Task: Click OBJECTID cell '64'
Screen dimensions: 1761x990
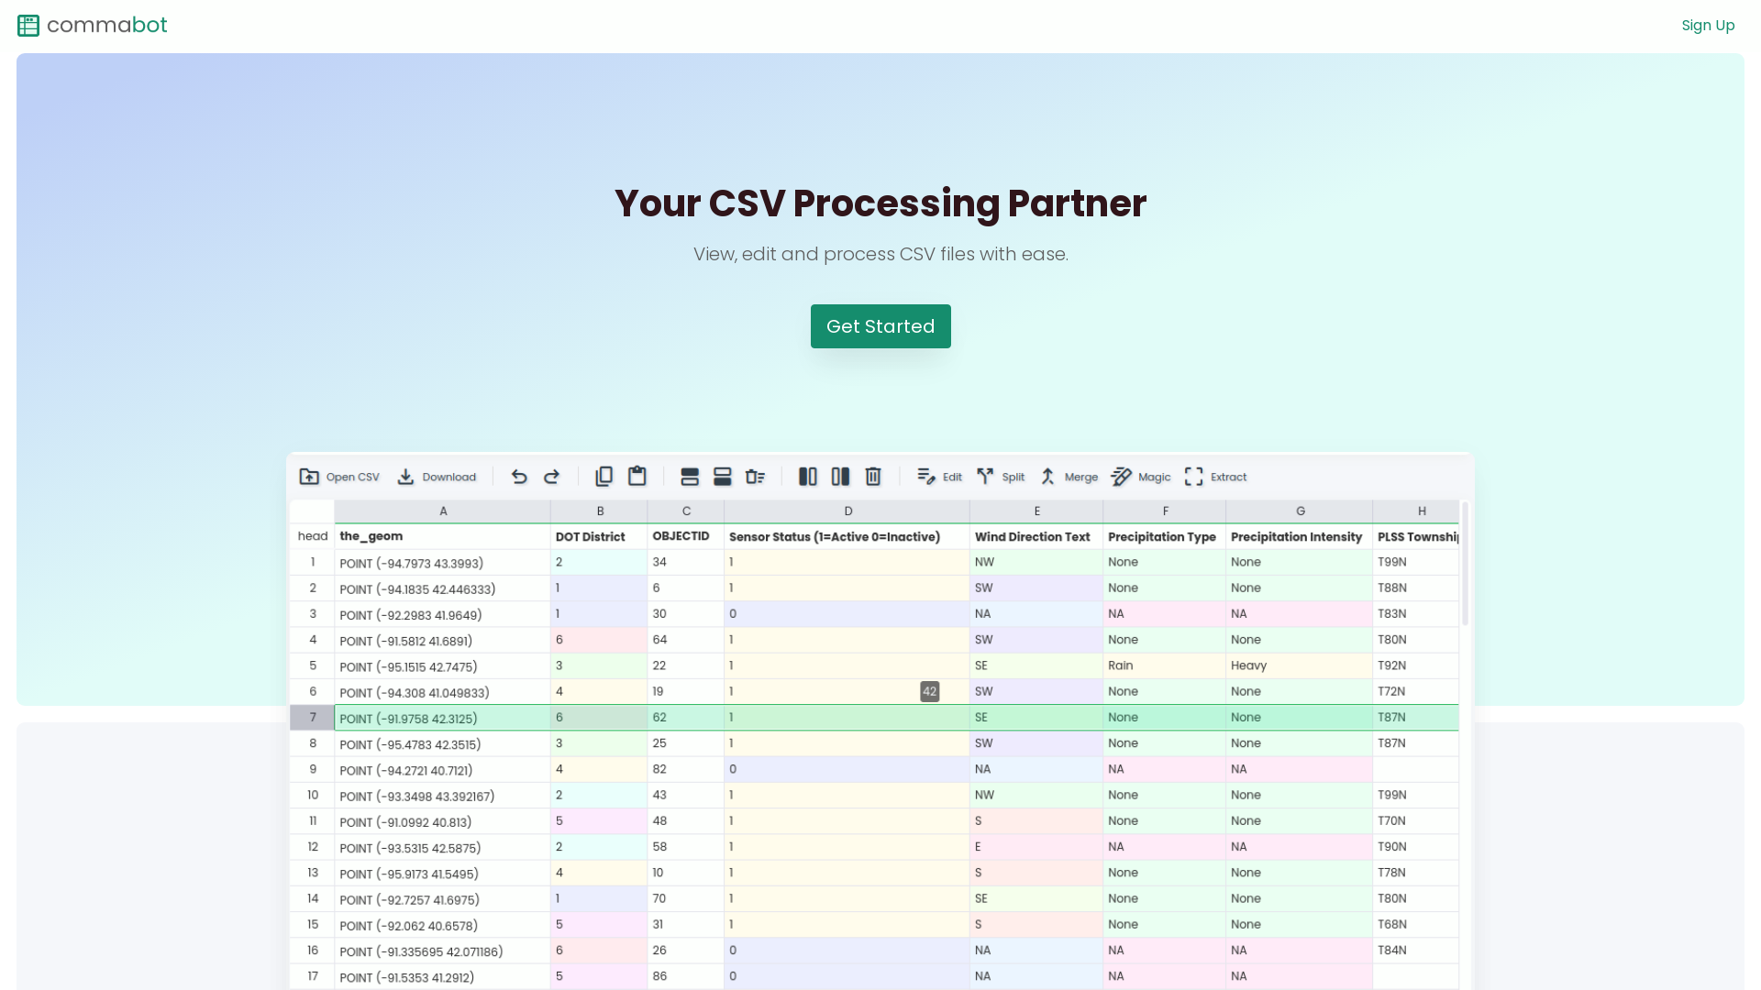Action: pos(686,640)
